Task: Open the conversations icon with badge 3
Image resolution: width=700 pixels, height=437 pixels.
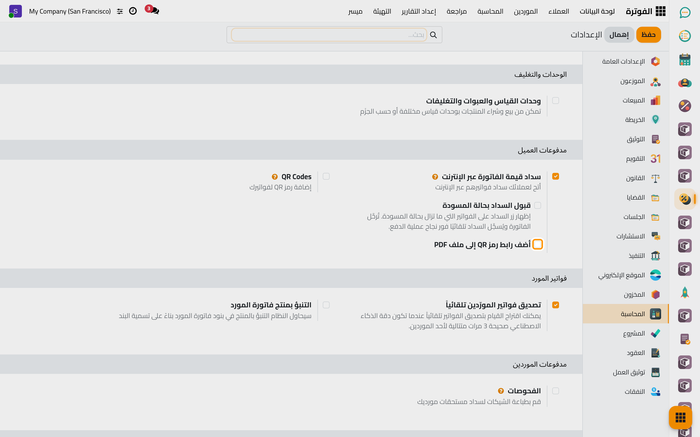Action: [x=152, y=10]
